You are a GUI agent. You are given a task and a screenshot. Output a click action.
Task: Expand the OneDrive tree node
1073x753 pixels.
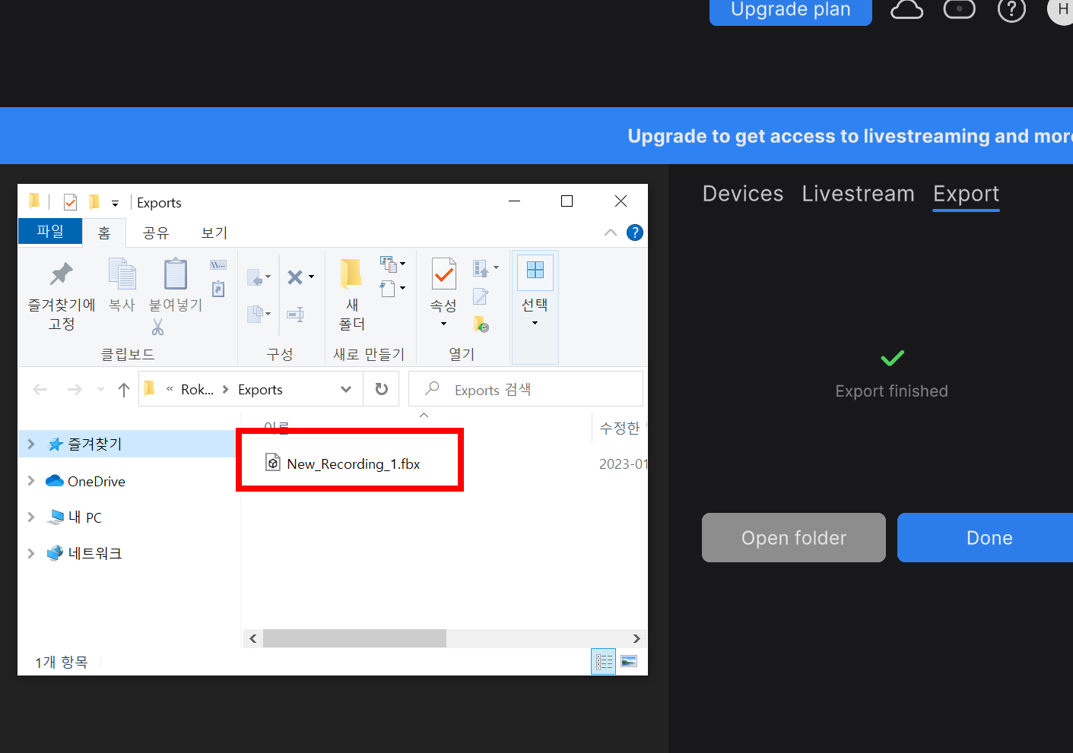pos(31,480)
